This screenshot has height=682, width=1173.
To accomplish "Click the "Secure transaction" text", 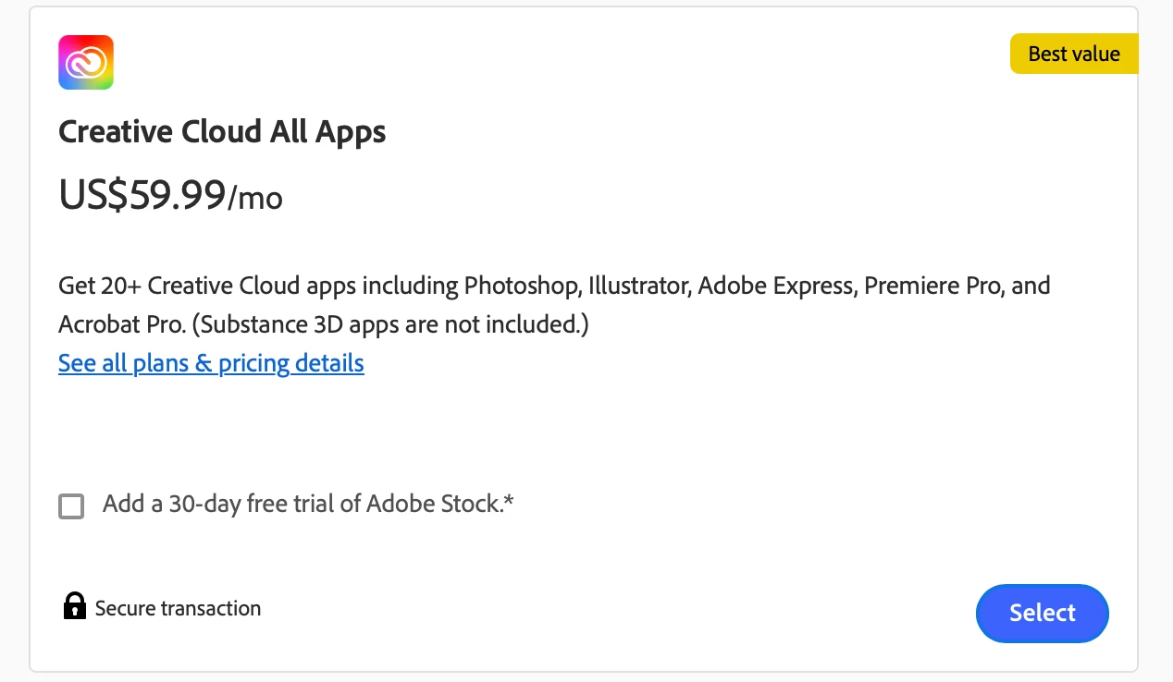I will pos(178,608).
